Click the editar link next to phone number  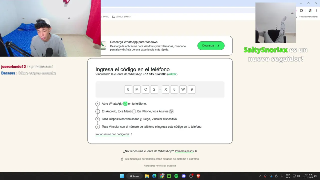[x=172, y=74]
